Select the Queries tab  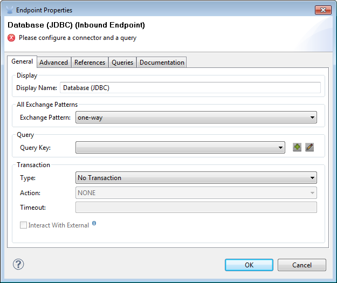click(122, 63)
